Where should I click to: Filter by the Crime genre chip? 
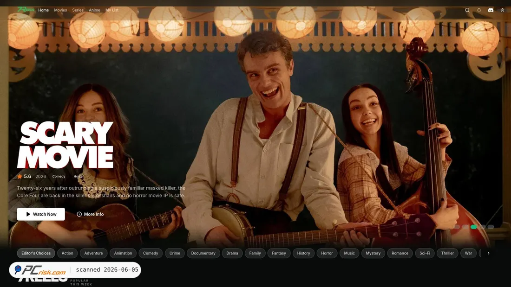175,253
